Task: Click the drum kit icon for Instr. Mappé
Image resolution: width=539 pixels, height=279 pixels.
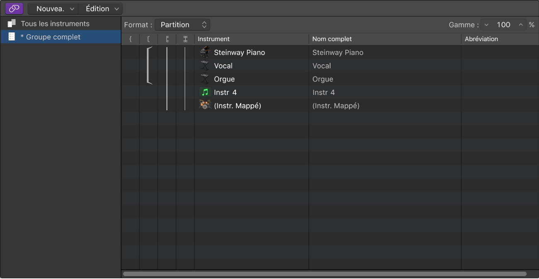Action: [205, 105]
